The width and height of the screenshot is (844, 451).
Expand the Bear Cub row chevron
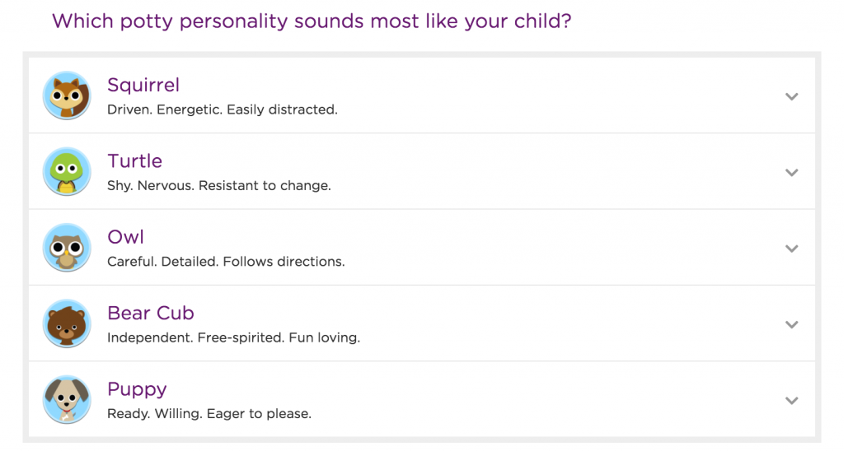[x=792, y=324]
